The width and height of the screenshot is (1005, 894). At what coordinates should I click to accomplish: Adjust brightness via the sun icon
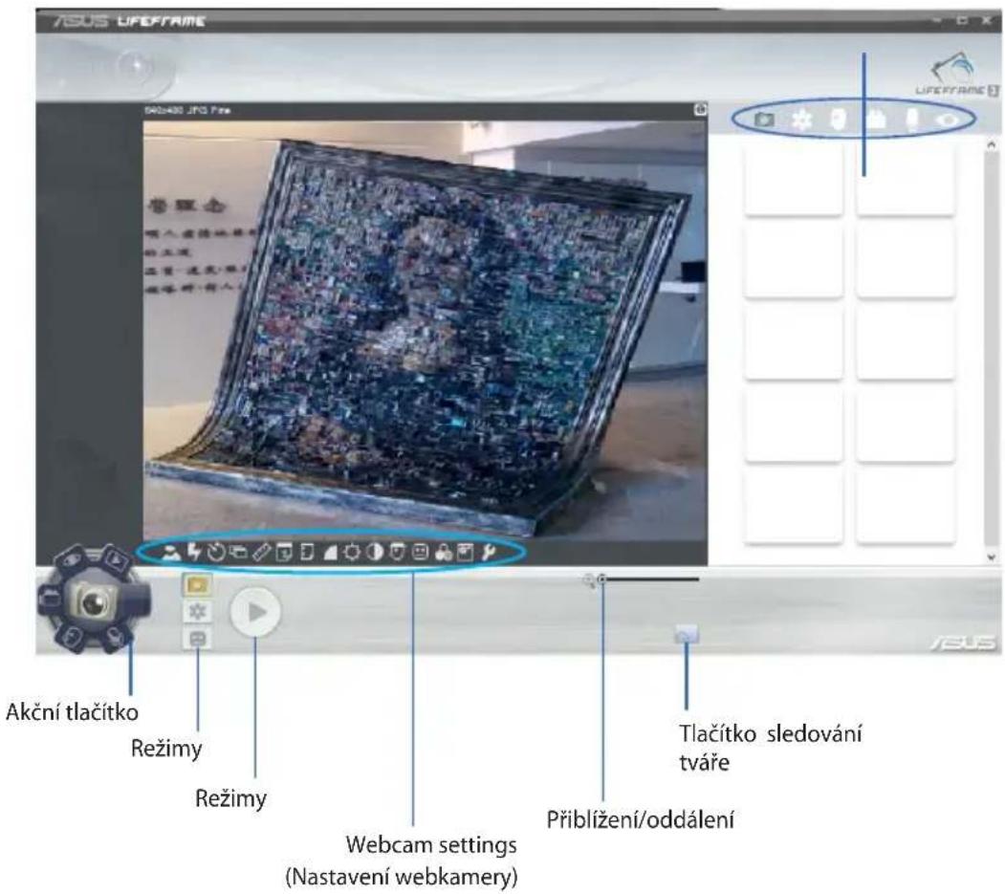[352, 552]
